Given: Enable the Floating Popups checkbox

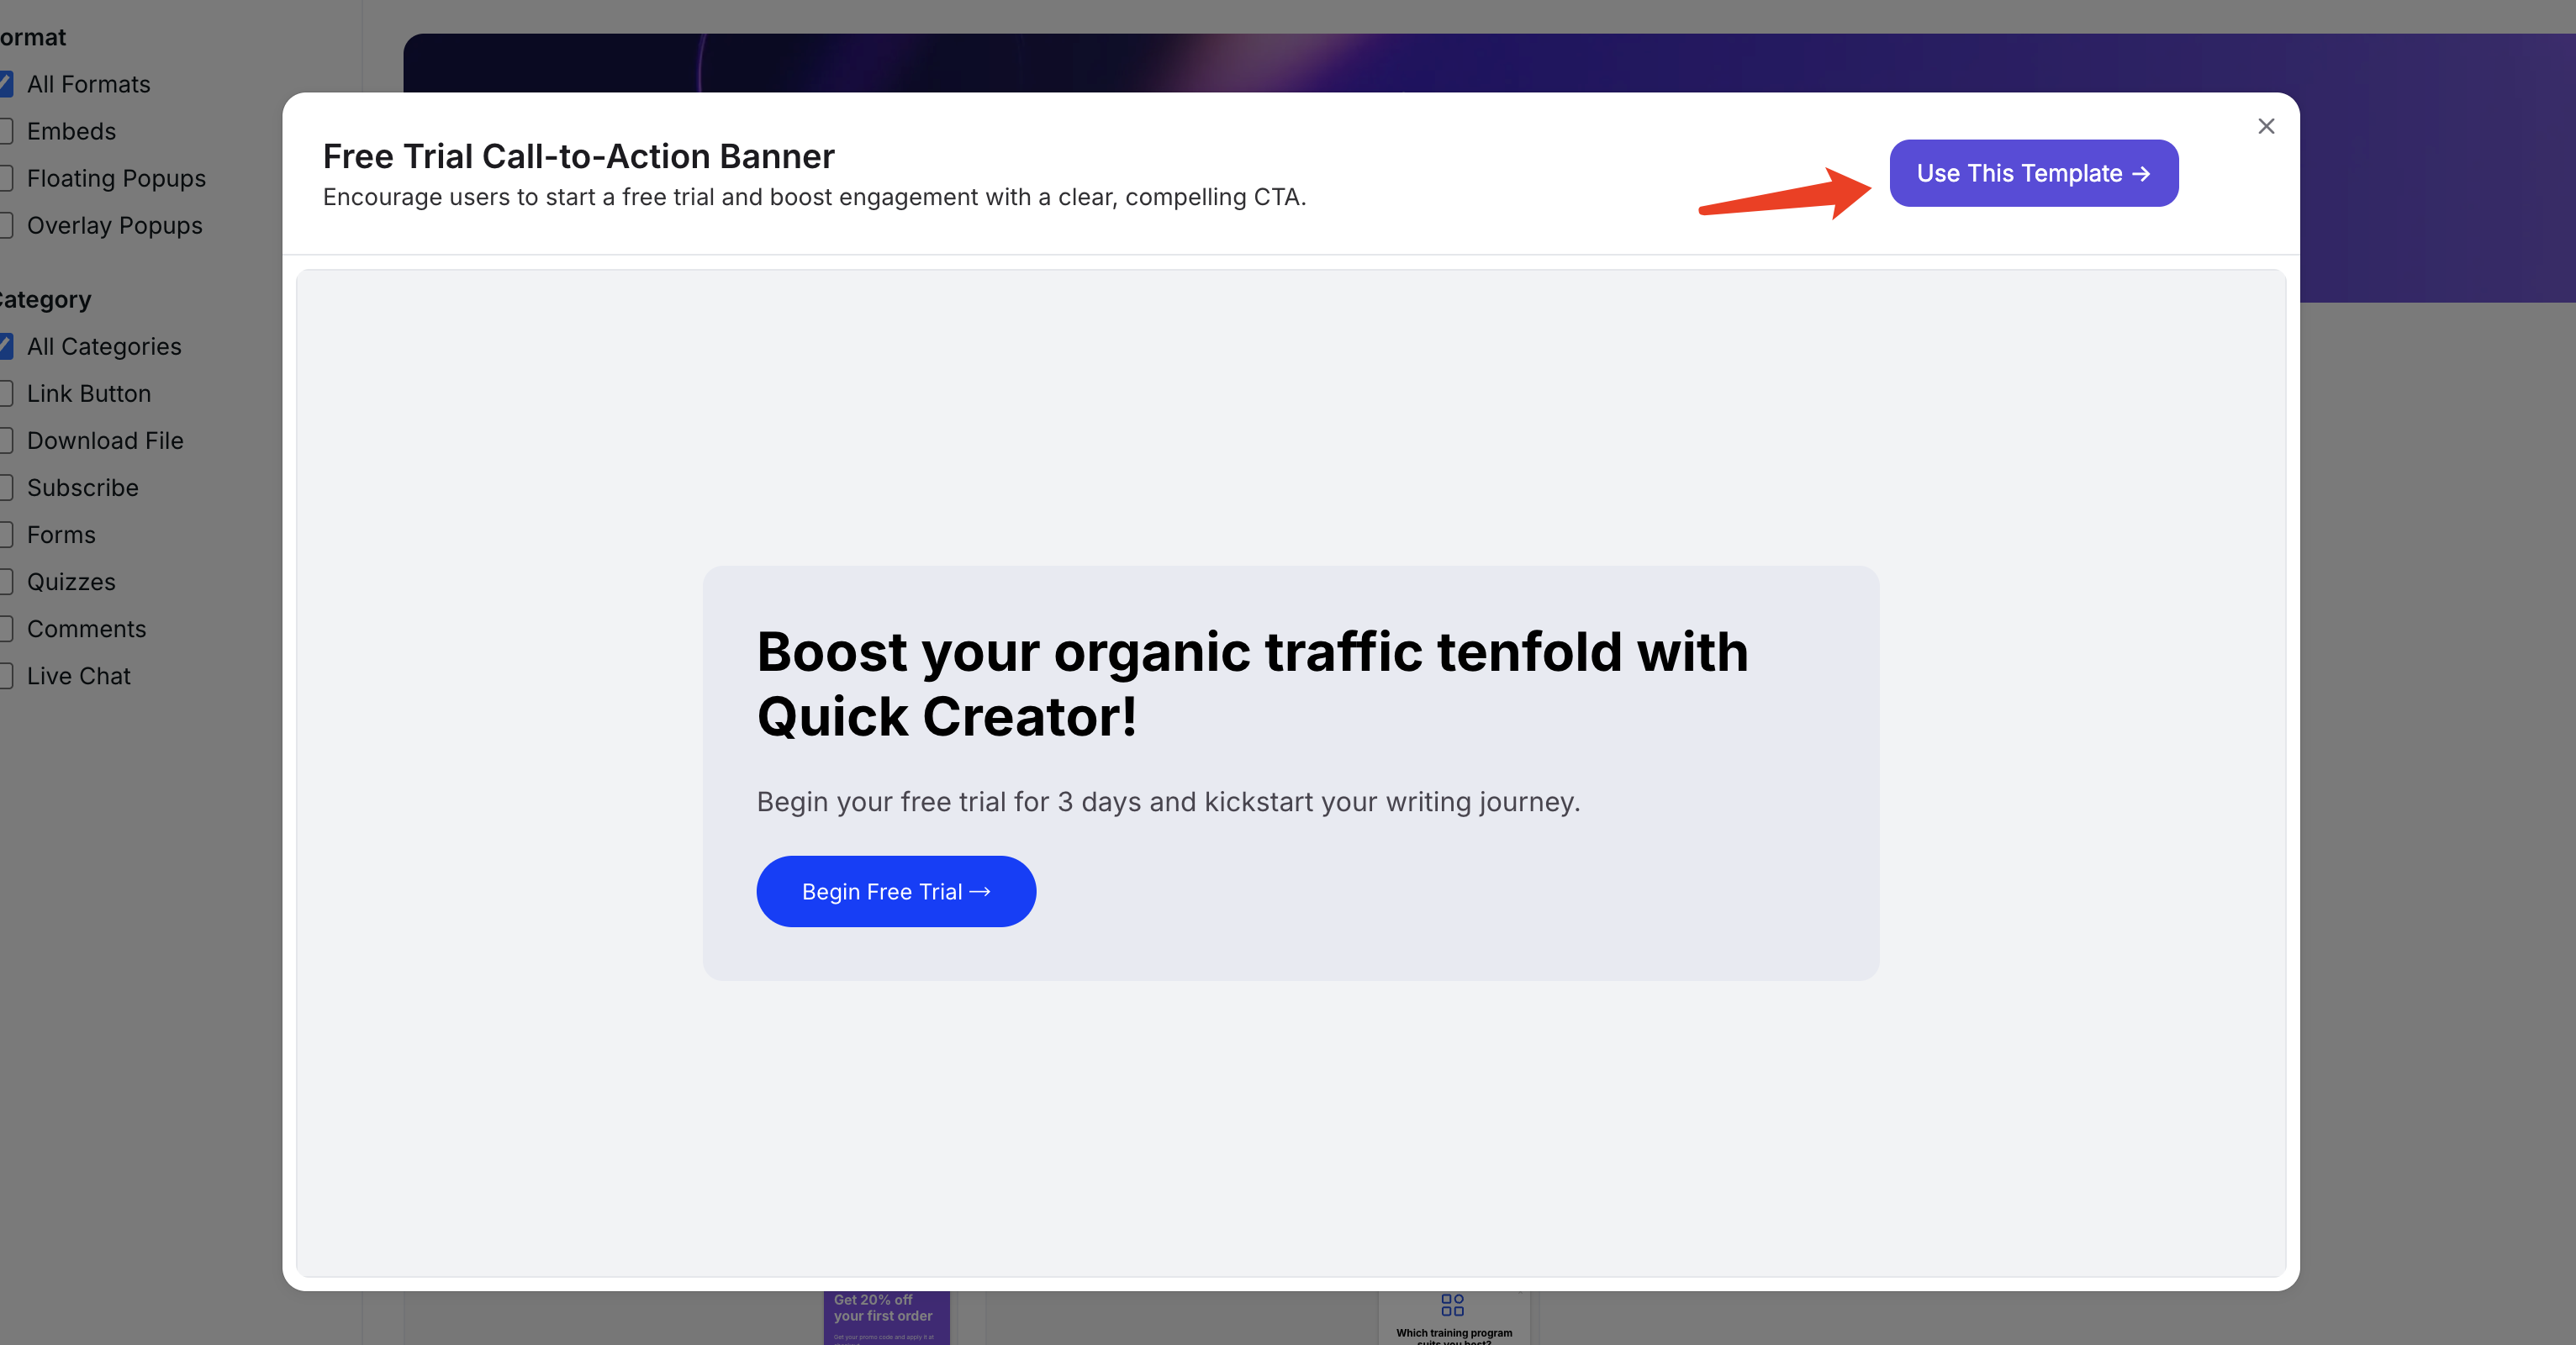Looking at the screenshot, I should 5,178.
